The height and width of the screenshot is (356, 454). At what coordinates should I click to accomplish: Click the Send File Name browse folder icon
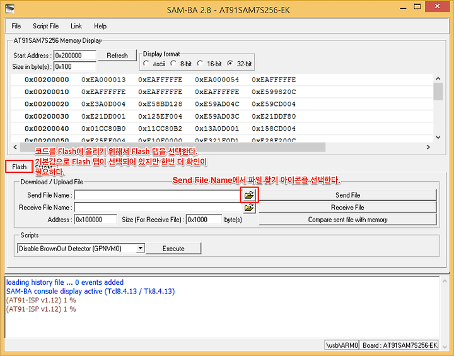(x=249, y=195)
